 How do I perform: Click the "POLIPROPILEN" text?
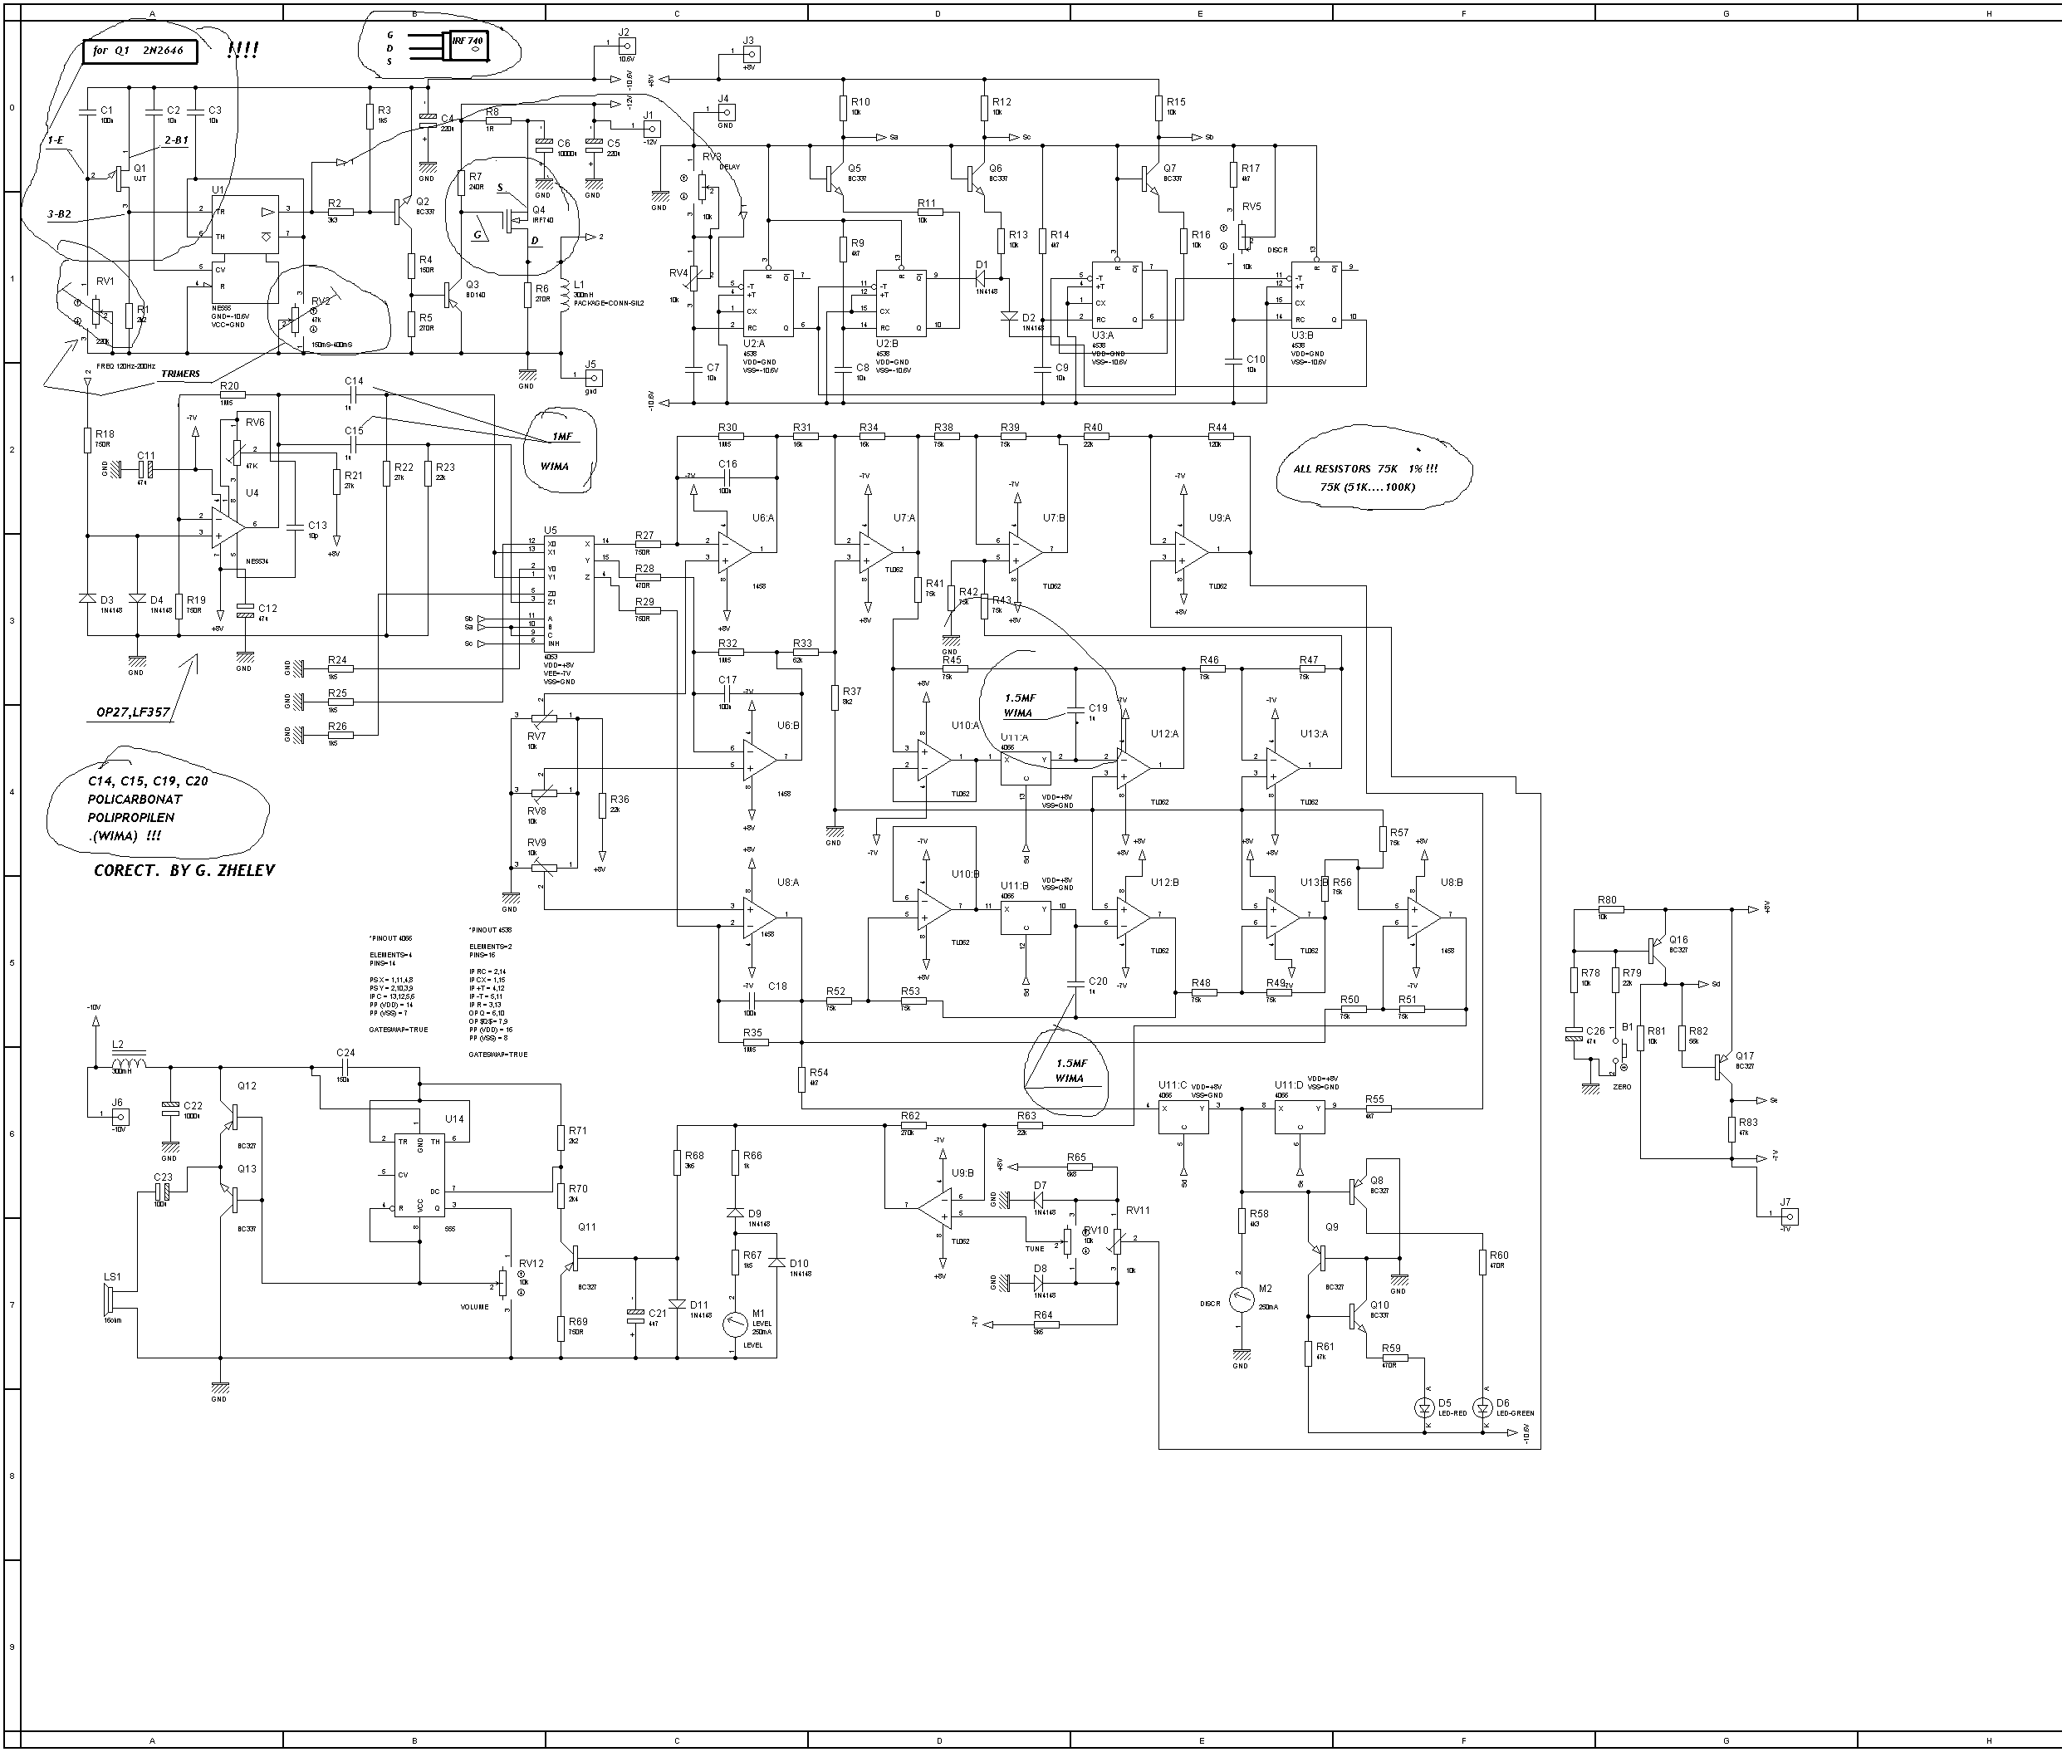130,817
